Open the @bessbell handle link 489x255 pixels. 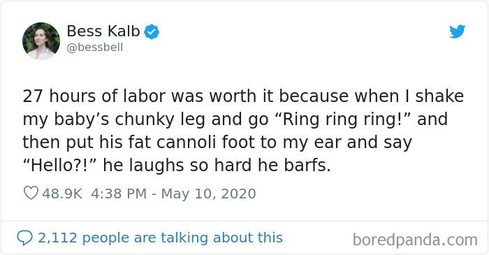pyautogui.click(x=95, y=48)
